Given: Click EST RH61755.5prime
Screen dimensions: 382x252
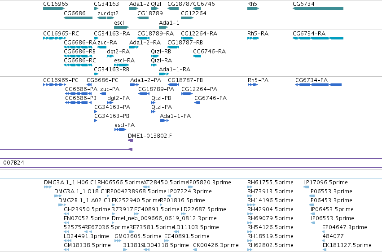Looking at the screenshot, I should point(270,182).
